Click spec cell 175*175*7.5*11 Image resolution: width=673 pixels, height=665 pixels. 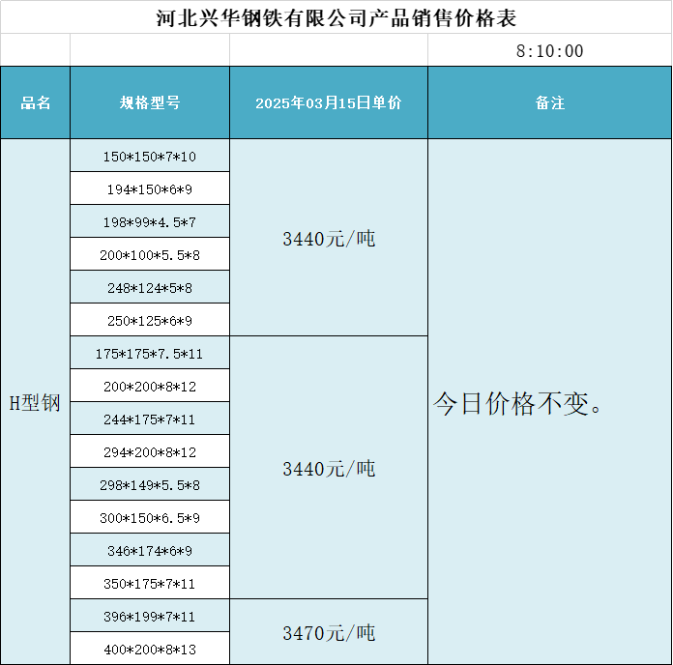click(150, 353)
